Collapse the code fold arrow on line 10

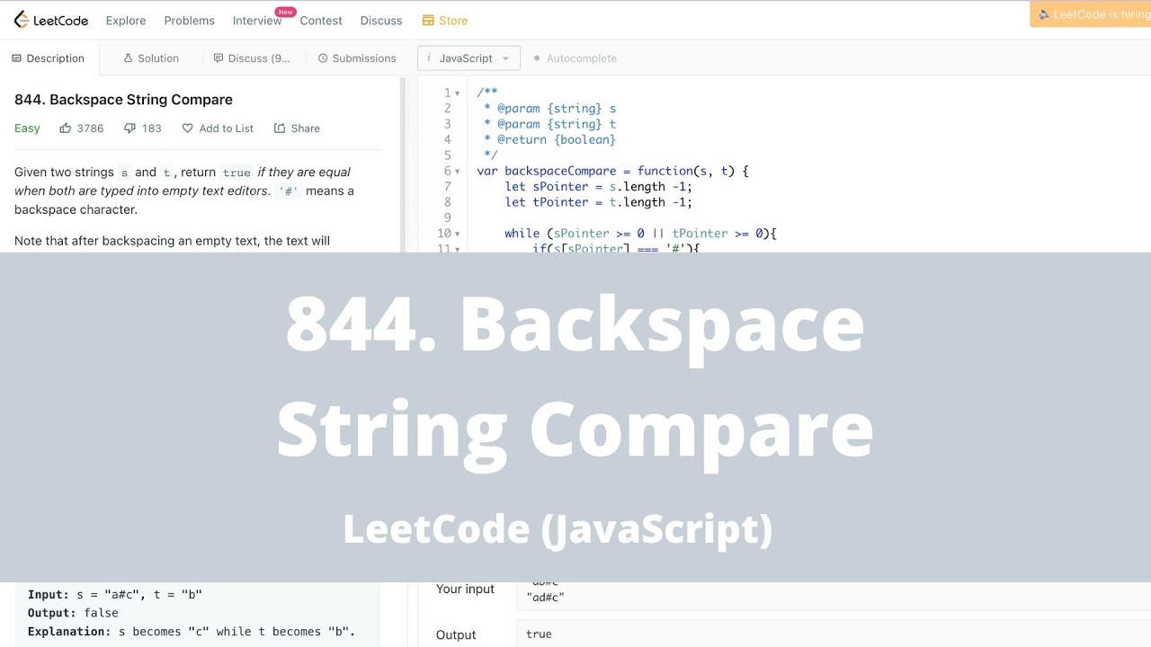[x=458, y=234]
